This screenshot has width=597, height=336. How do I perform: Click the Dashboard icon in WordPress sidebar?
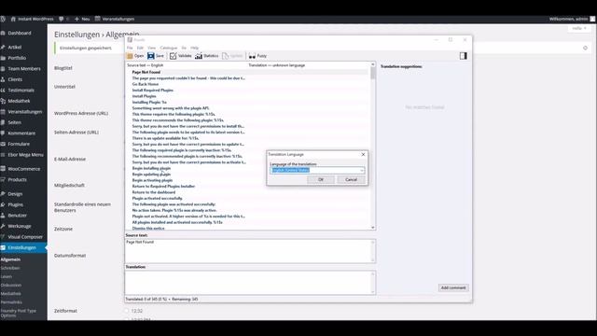[x=3, y=34]
